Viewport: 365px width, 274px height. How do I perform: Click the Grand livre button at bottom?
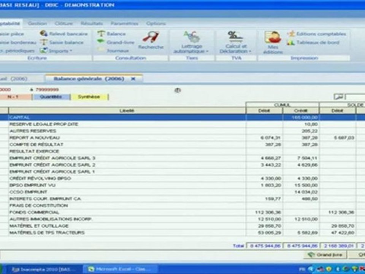pyautogui.click(x=325, y=255)
